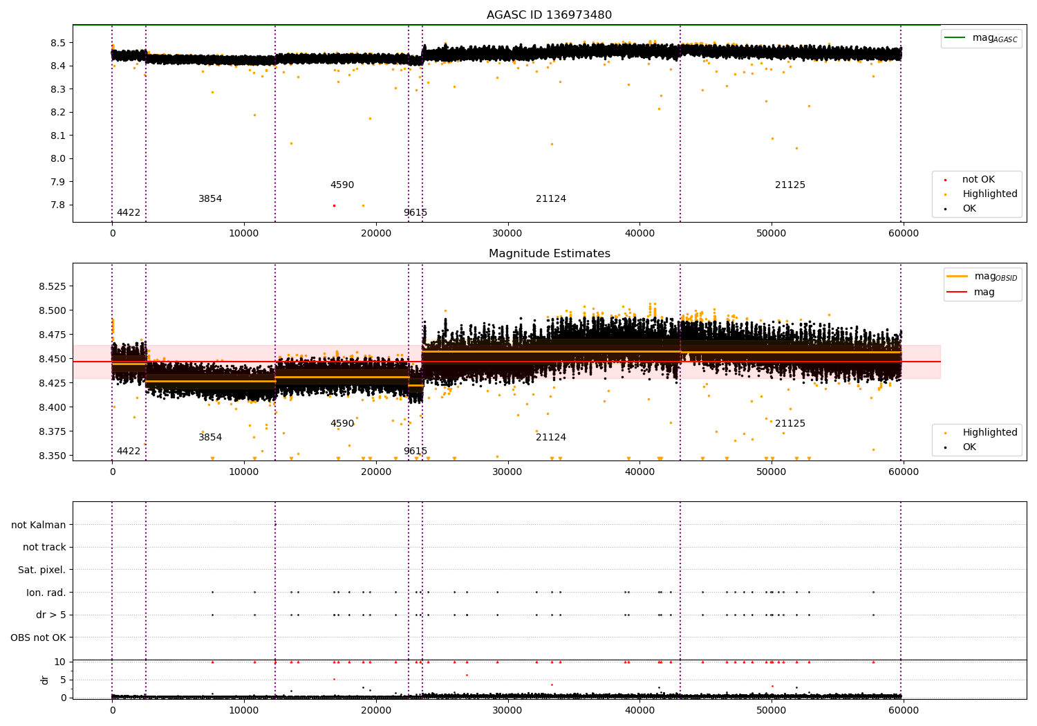Viewport: 1037px width, 726px height.
Task: Click the 7.9 y-axis tick label
Action: [58, 182]
